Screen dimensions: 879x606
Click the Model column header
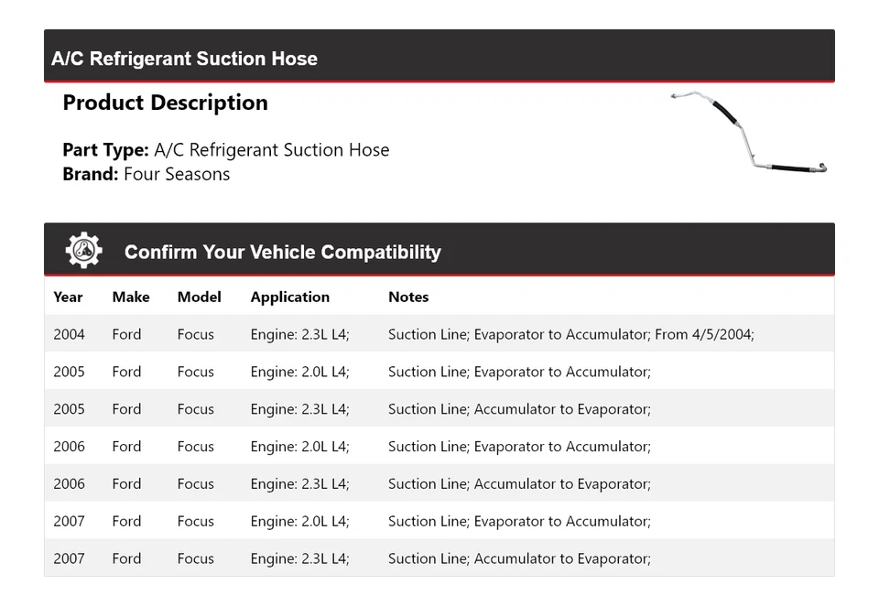(x=200, y=297)
